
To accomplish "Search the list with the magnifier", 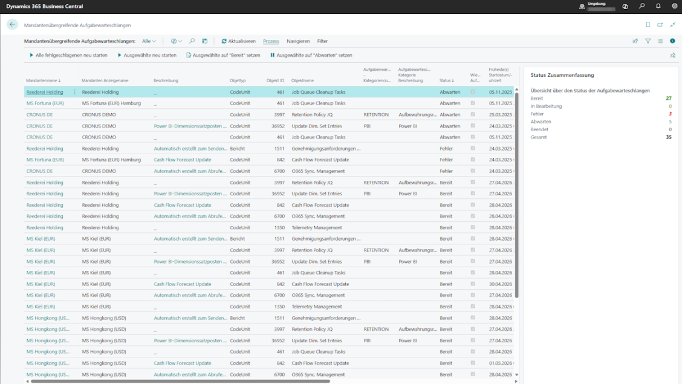I will 192,41.
